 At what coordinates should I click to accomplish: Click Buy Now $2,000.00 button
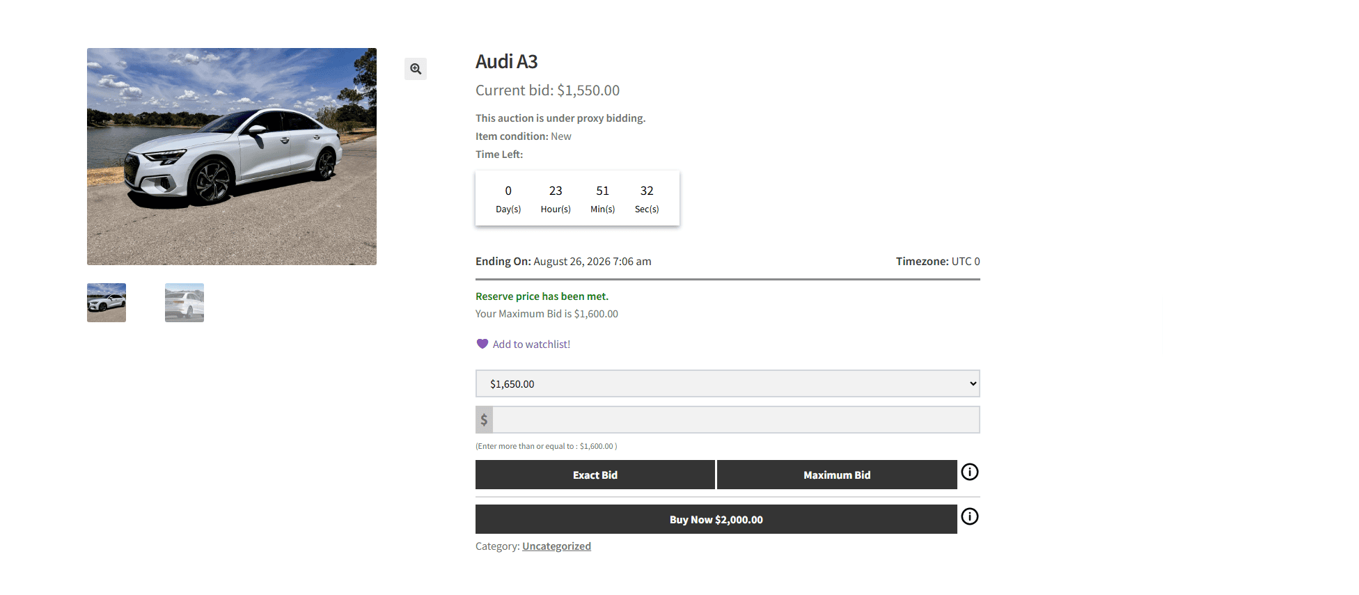(x=716, y=519)
